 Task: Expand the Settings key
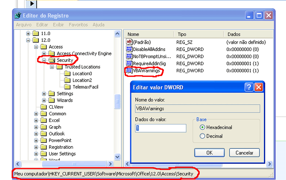pyautogui.click(x=44, y=94)
